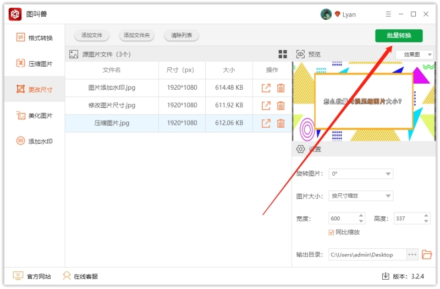
Task: Delete 压缩图片.jpg with trash icon
Action: point(280,123)
